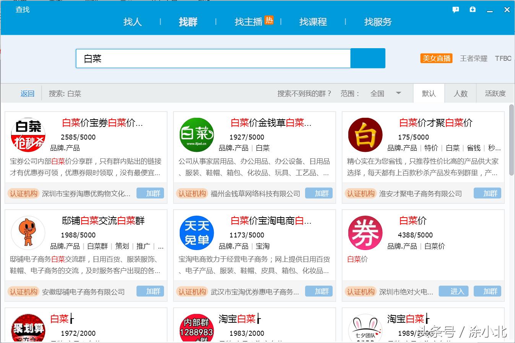Screen dimensions: 515x343
Task: Expand the 范围 scope selector
Action: (349, 93)
